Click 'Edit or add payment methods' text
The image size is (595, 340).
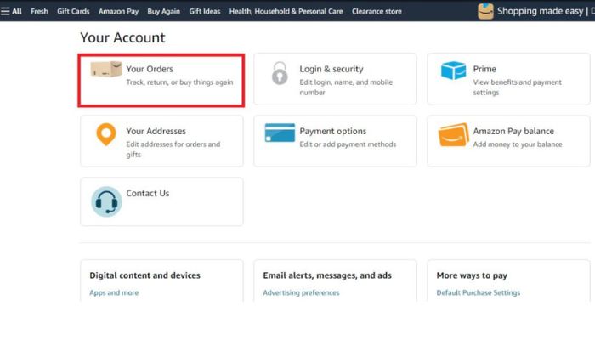click(348, 144)
